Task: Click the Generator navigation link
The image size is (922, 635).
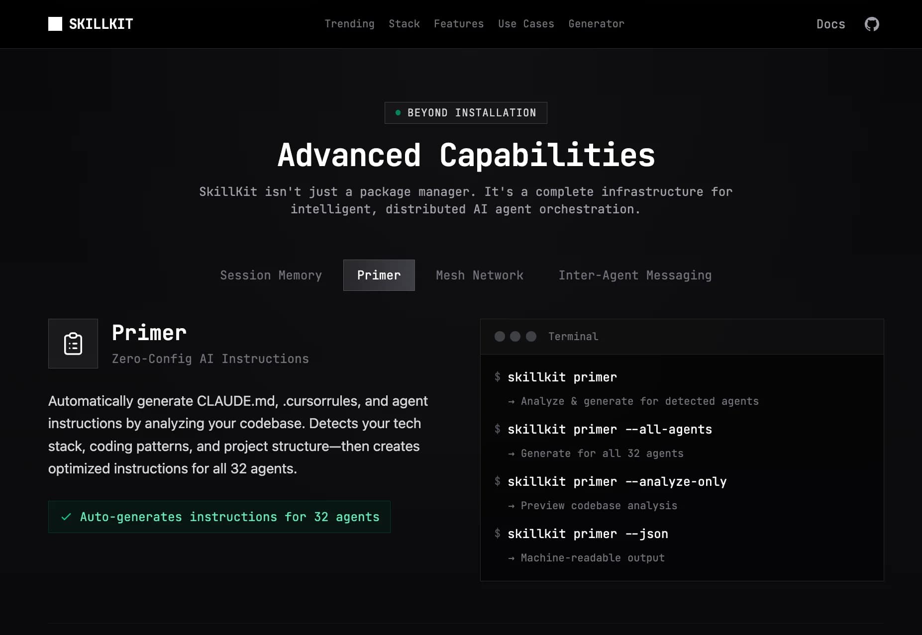Action: click(596, 23)
